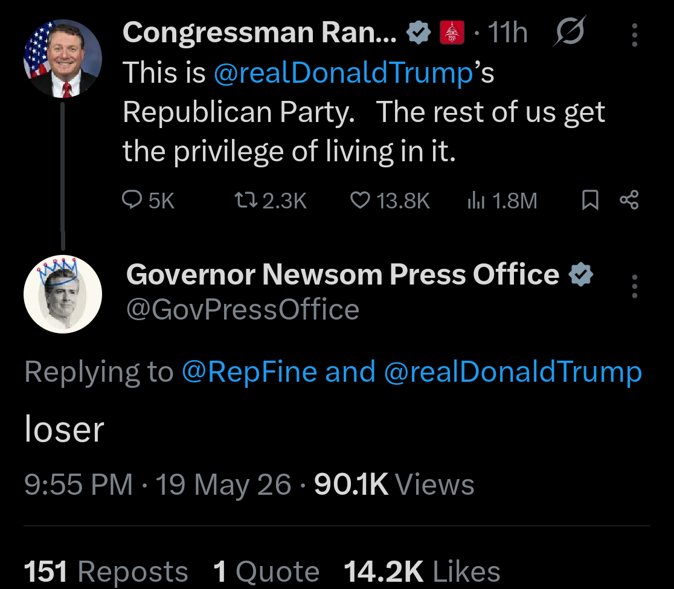Tap the Grok slash icon beside 11h

(570, 31)
